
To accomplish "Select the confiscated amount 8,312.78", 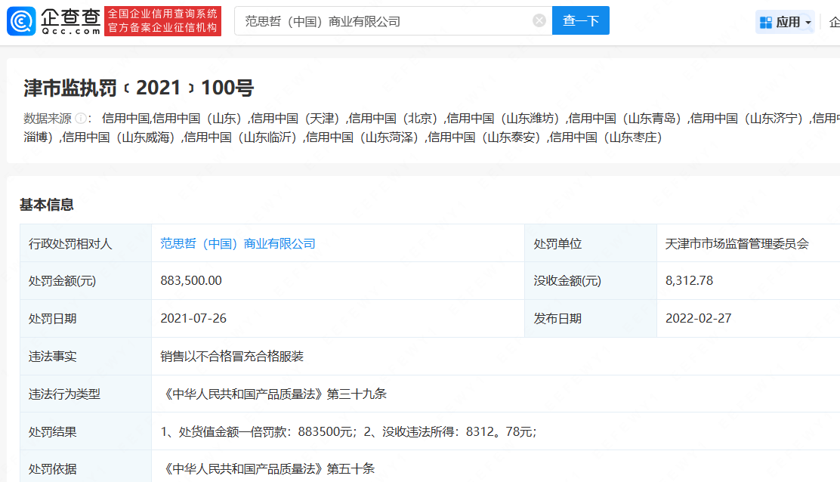I will coord(689,280).
